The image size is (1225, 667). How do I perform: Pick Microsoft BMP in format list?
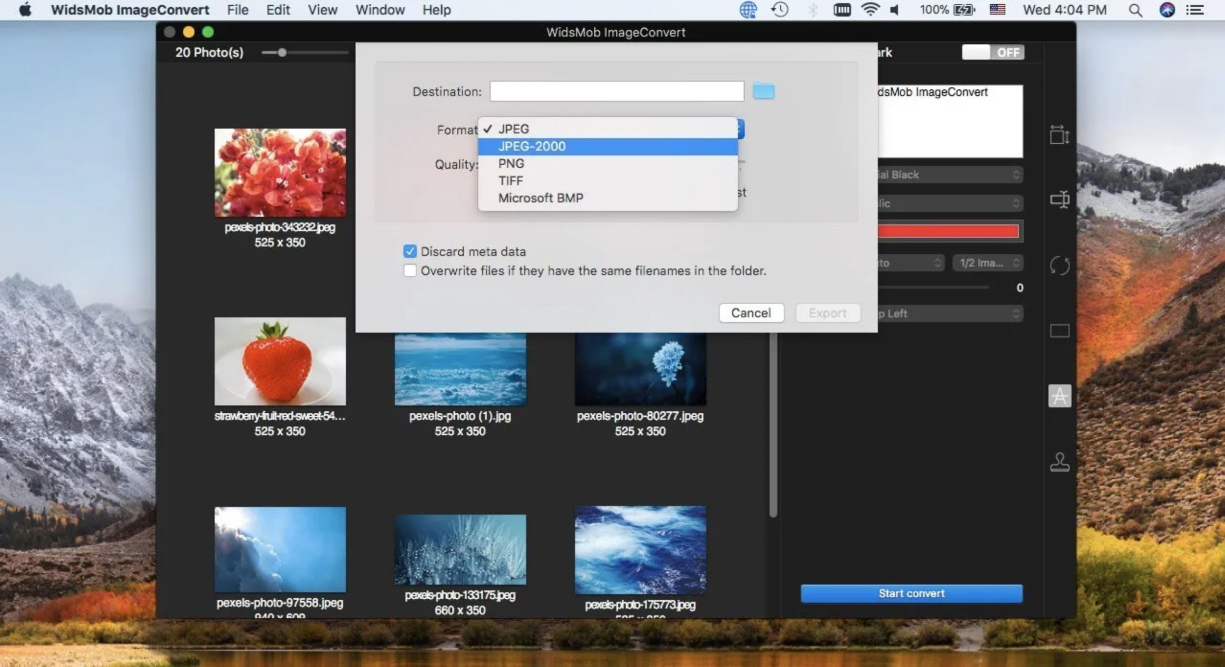[540, 198]
